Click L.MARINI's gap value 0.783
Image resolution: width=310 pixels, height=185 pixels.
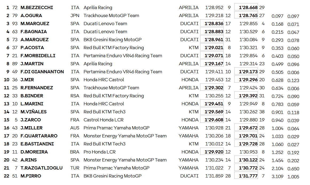tap(277, 104)
